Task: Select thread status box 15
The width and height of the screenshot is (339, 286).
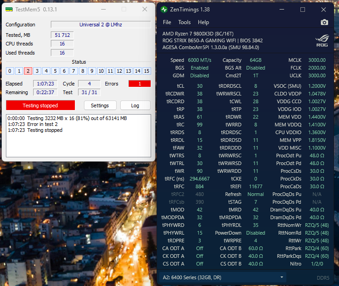Action: (147, 71)
